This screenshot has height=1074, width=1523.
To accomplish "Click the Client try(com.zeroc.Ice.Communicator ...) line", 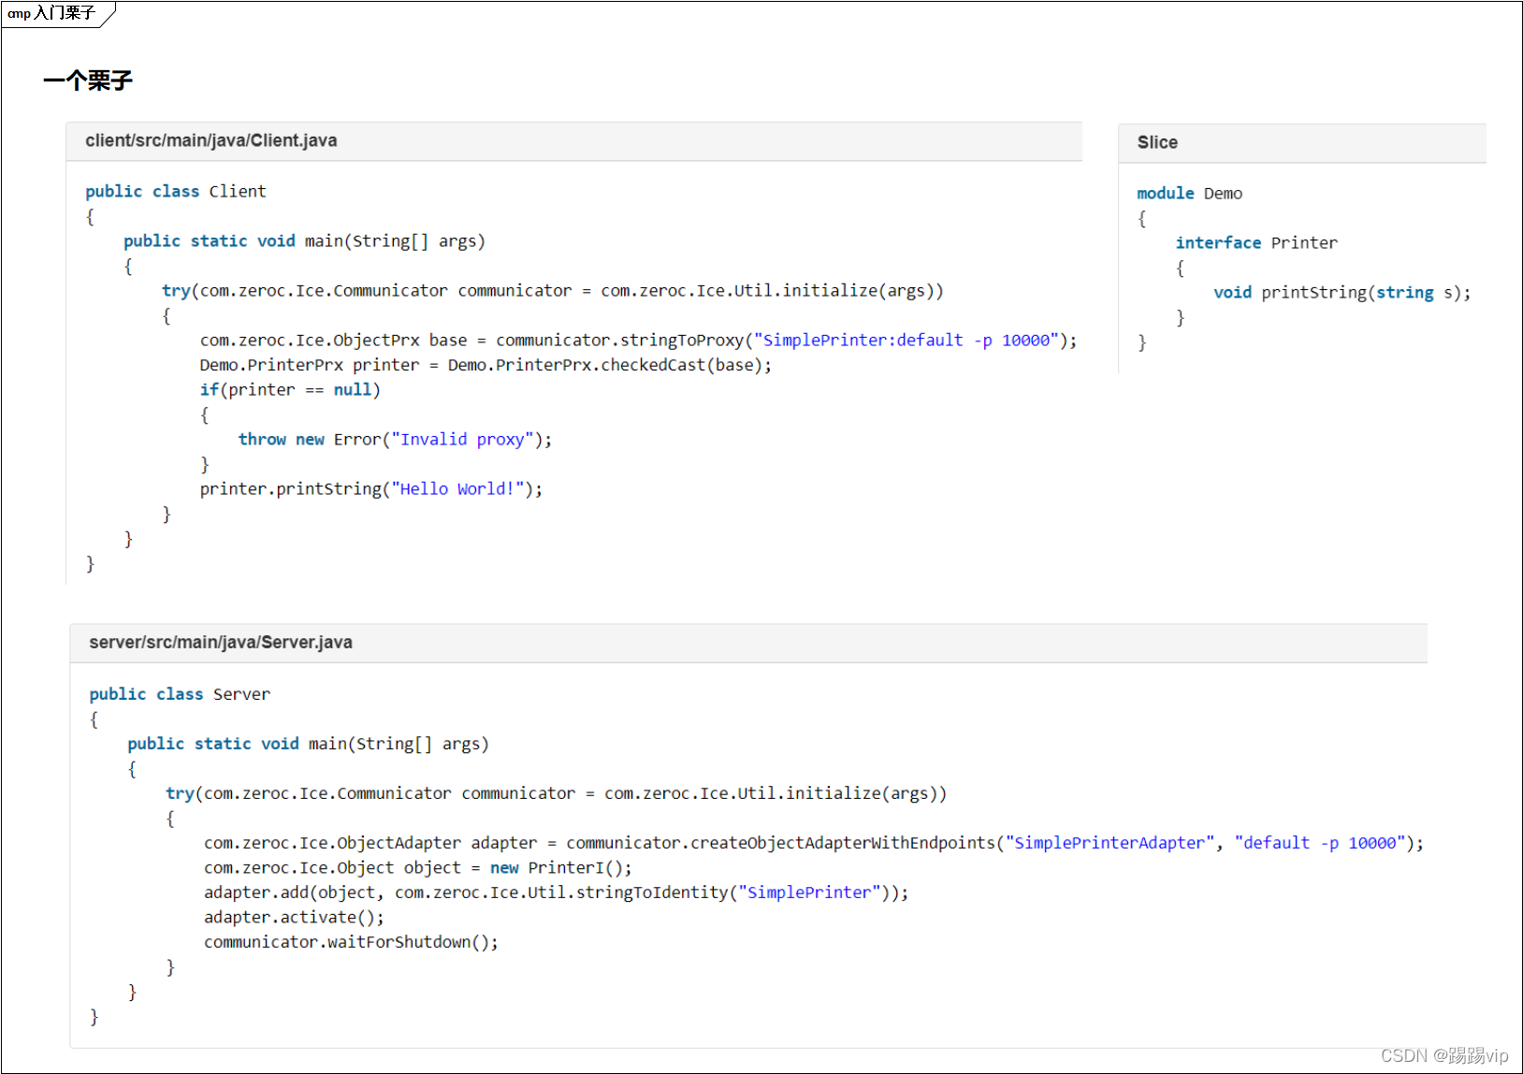I will coord(553,291).
